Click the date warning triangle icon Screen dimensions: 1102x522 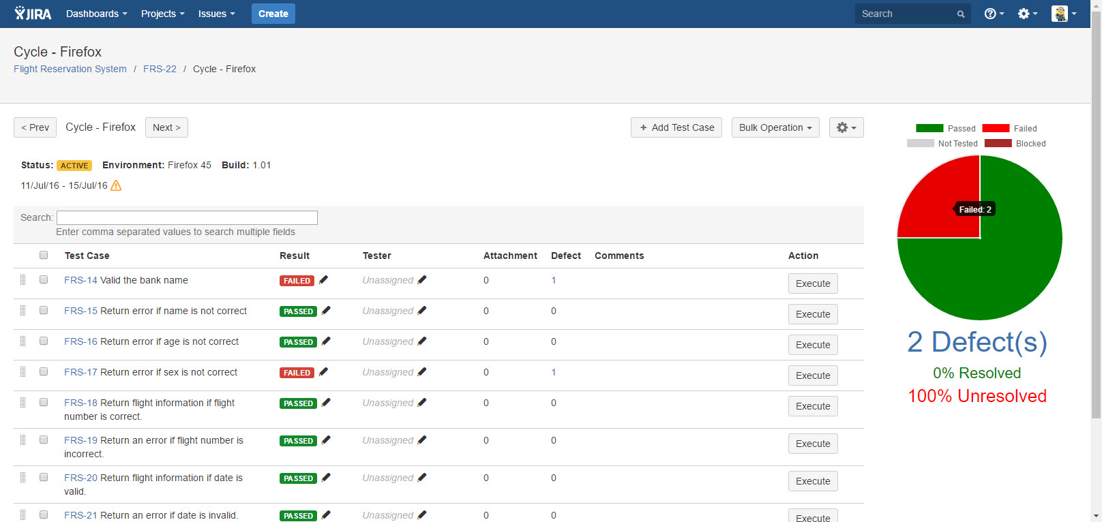[x=116, y=185]
